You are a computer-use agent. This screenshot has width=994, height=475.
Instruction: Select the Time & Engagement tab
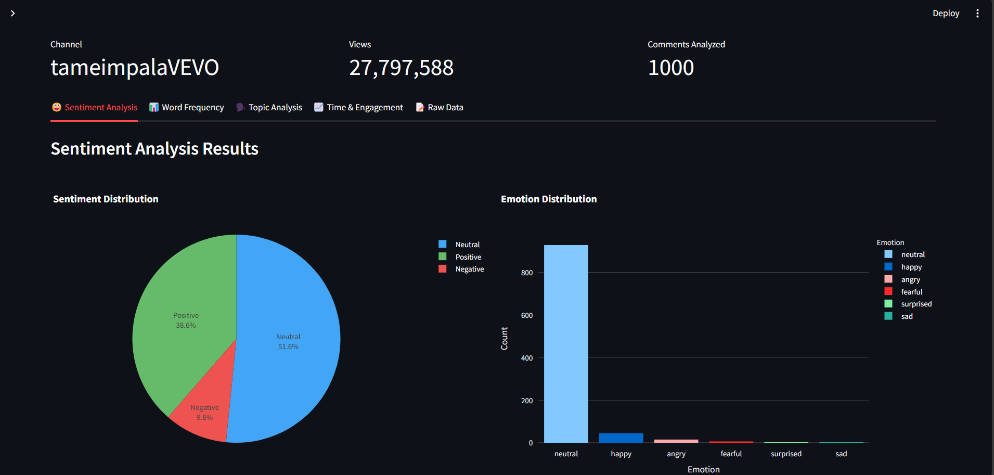pos(358,107)
